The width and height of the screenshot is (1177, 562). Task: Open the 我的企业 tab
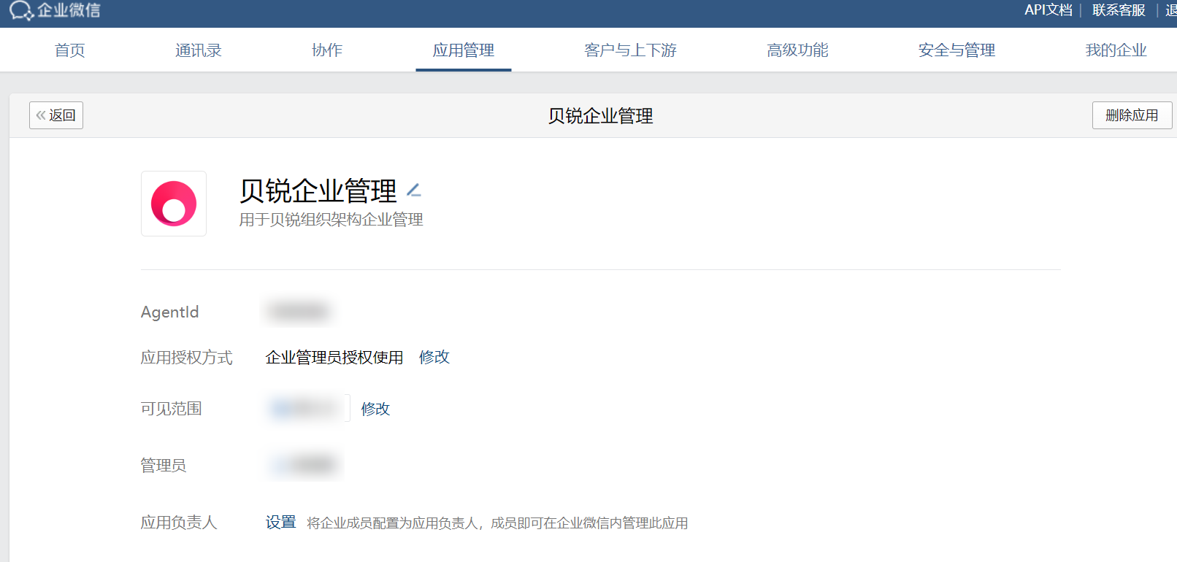point(1116,50)
